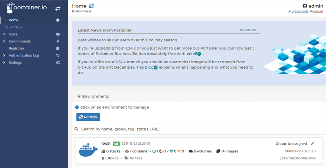Viewport: 326px width, 168px height.
Task: Click the Standalone 20.10.8 text
Action: [x=300, y=151]
